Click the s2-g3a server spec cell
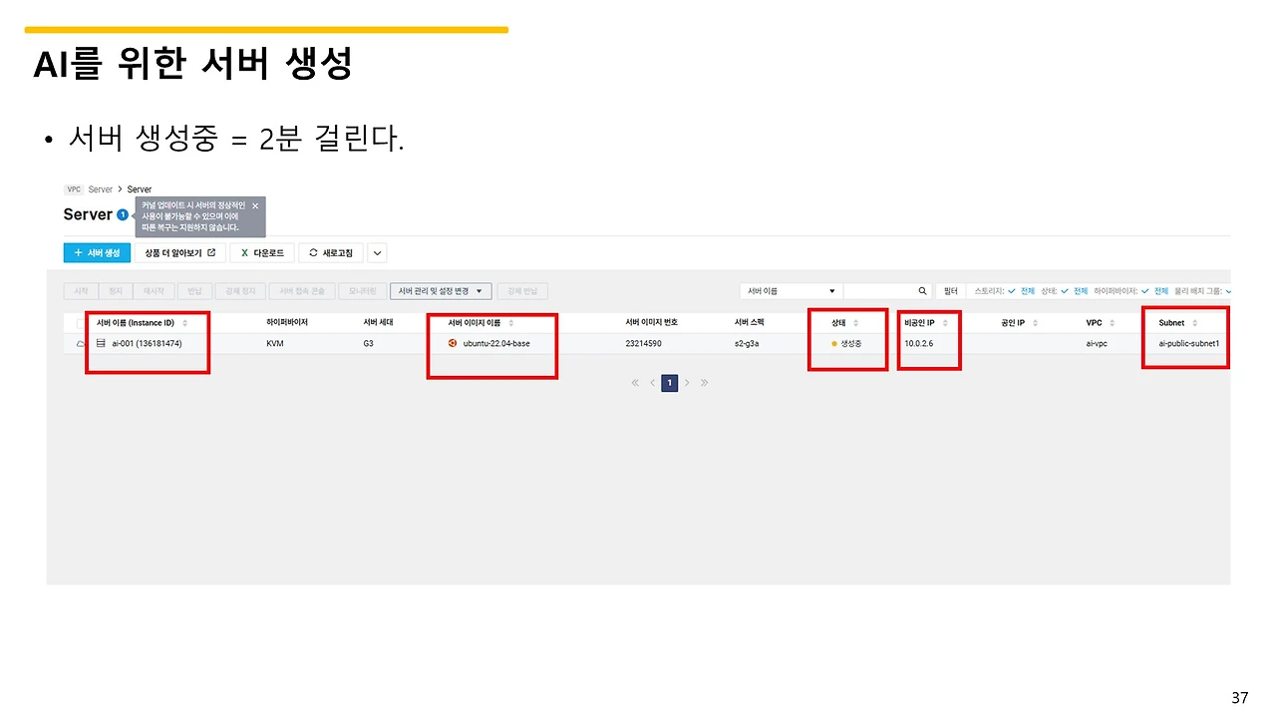Screen dimensions: 1276x718 (747, 343)
